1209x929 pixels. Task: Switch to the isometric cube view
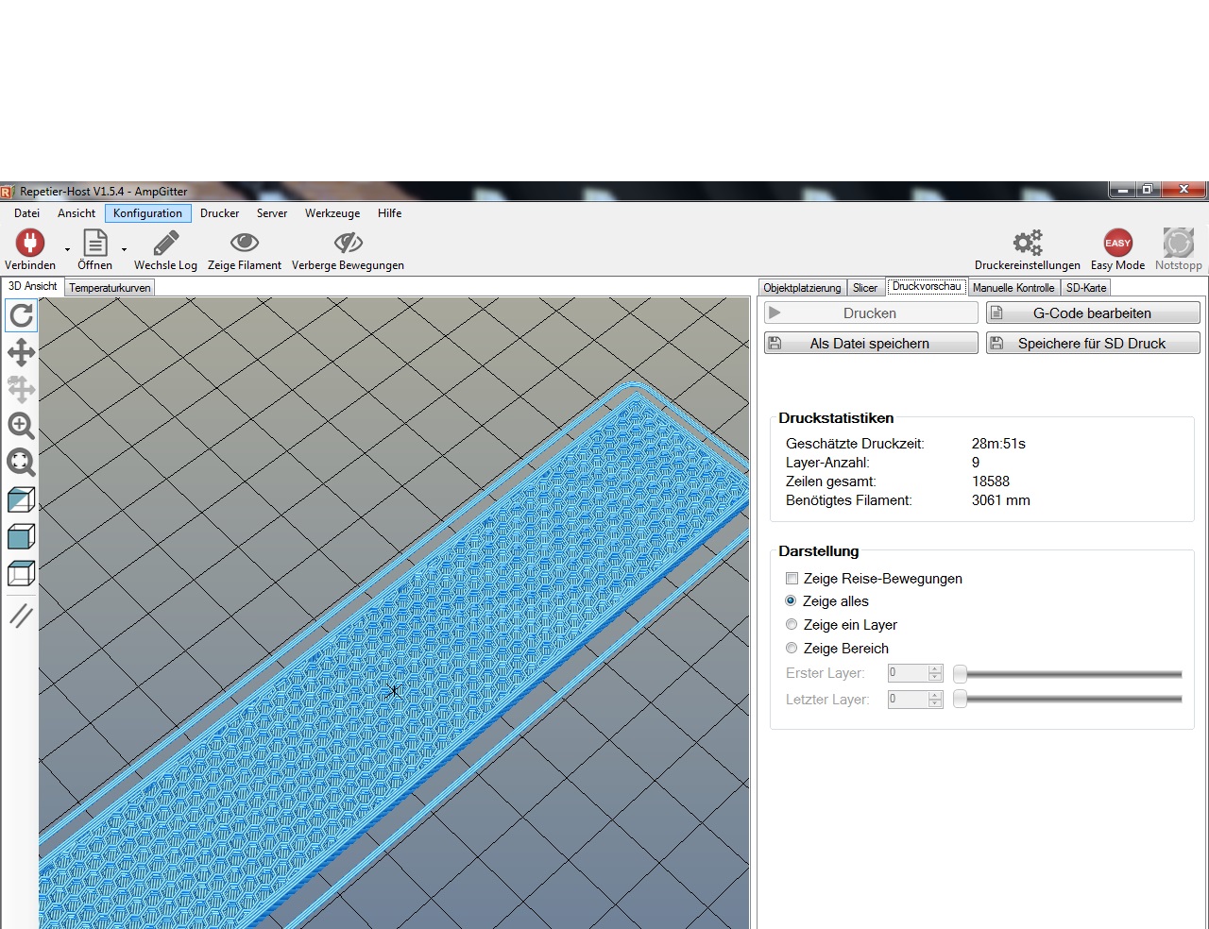[x=21, y=499]
